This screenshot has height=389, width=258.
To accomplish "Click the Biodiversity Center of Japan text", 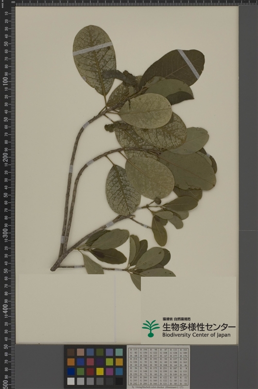I will coord(196,335).
